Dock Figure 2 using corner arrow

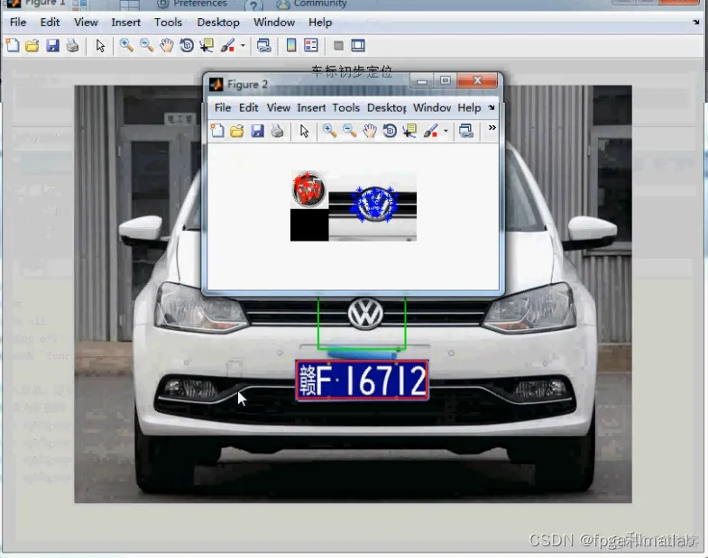(x=492, y=107)
